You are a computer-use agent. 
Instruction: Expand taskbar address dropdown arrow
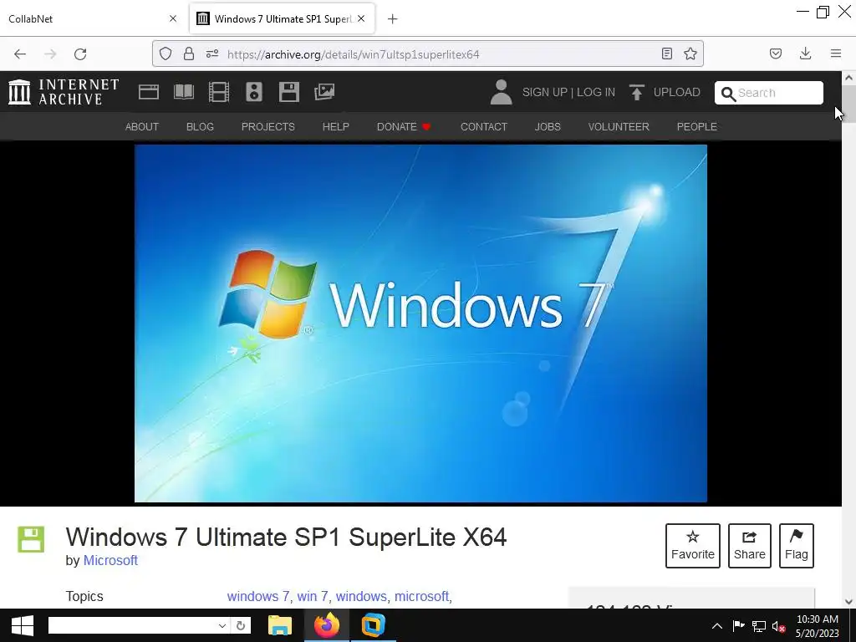(x=222, y=625)
